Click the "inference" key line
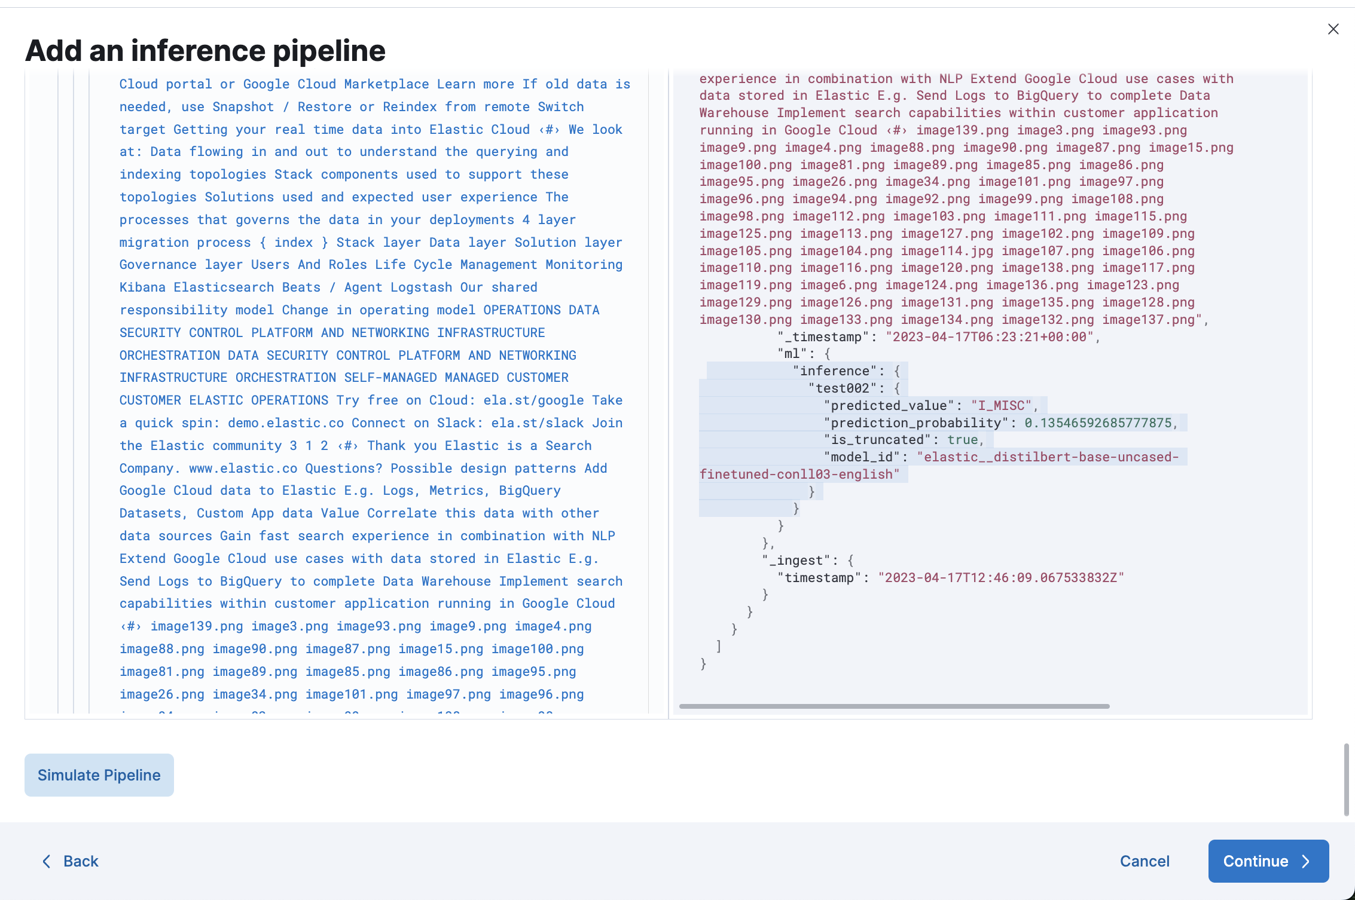 [x=835, y=371]
